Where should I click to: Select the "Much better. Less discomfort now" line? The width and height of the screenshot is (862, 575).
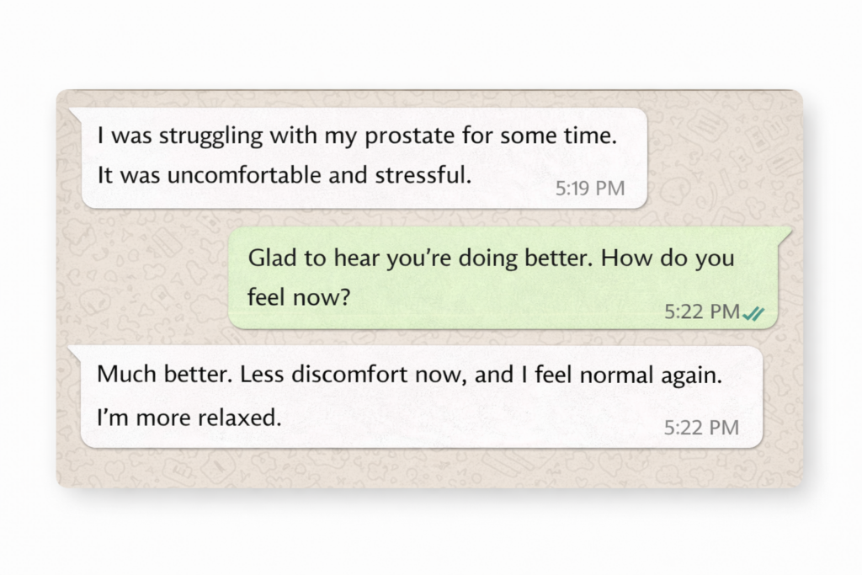point(409,375)
